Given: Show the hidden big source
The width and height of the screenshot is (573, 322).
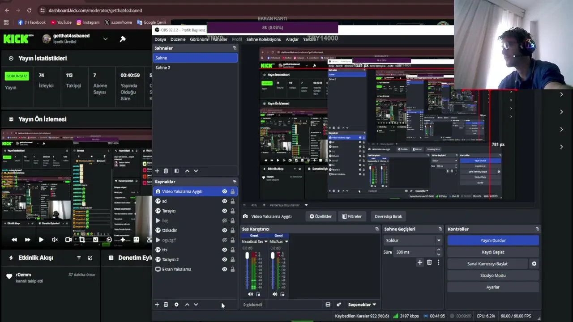Looking at the screenshot, I should [224, 220].
